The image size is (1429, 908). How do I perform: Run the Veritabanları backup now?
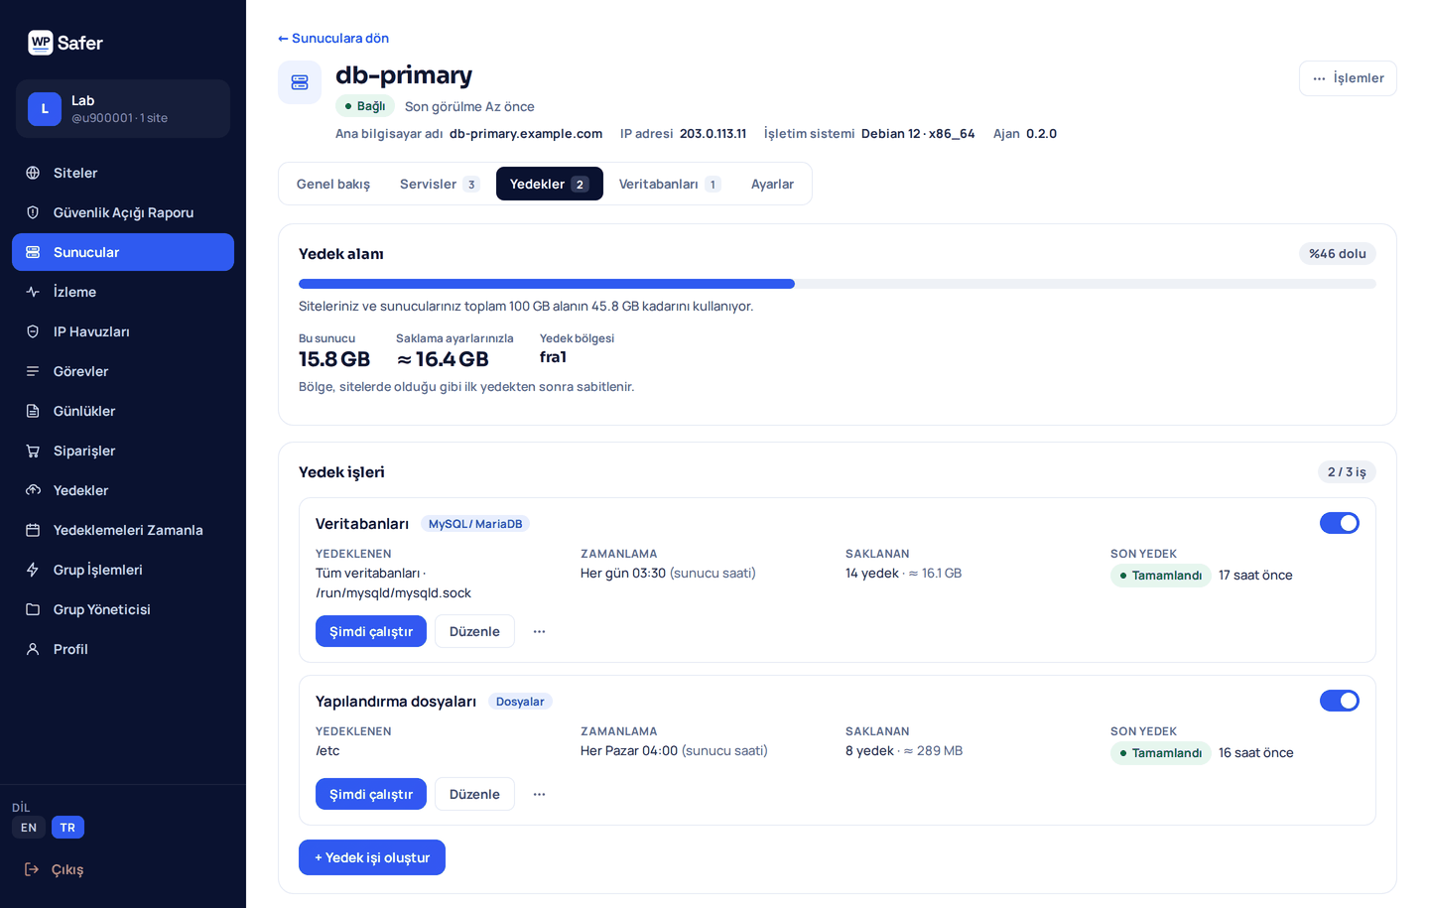coord(371,631)
